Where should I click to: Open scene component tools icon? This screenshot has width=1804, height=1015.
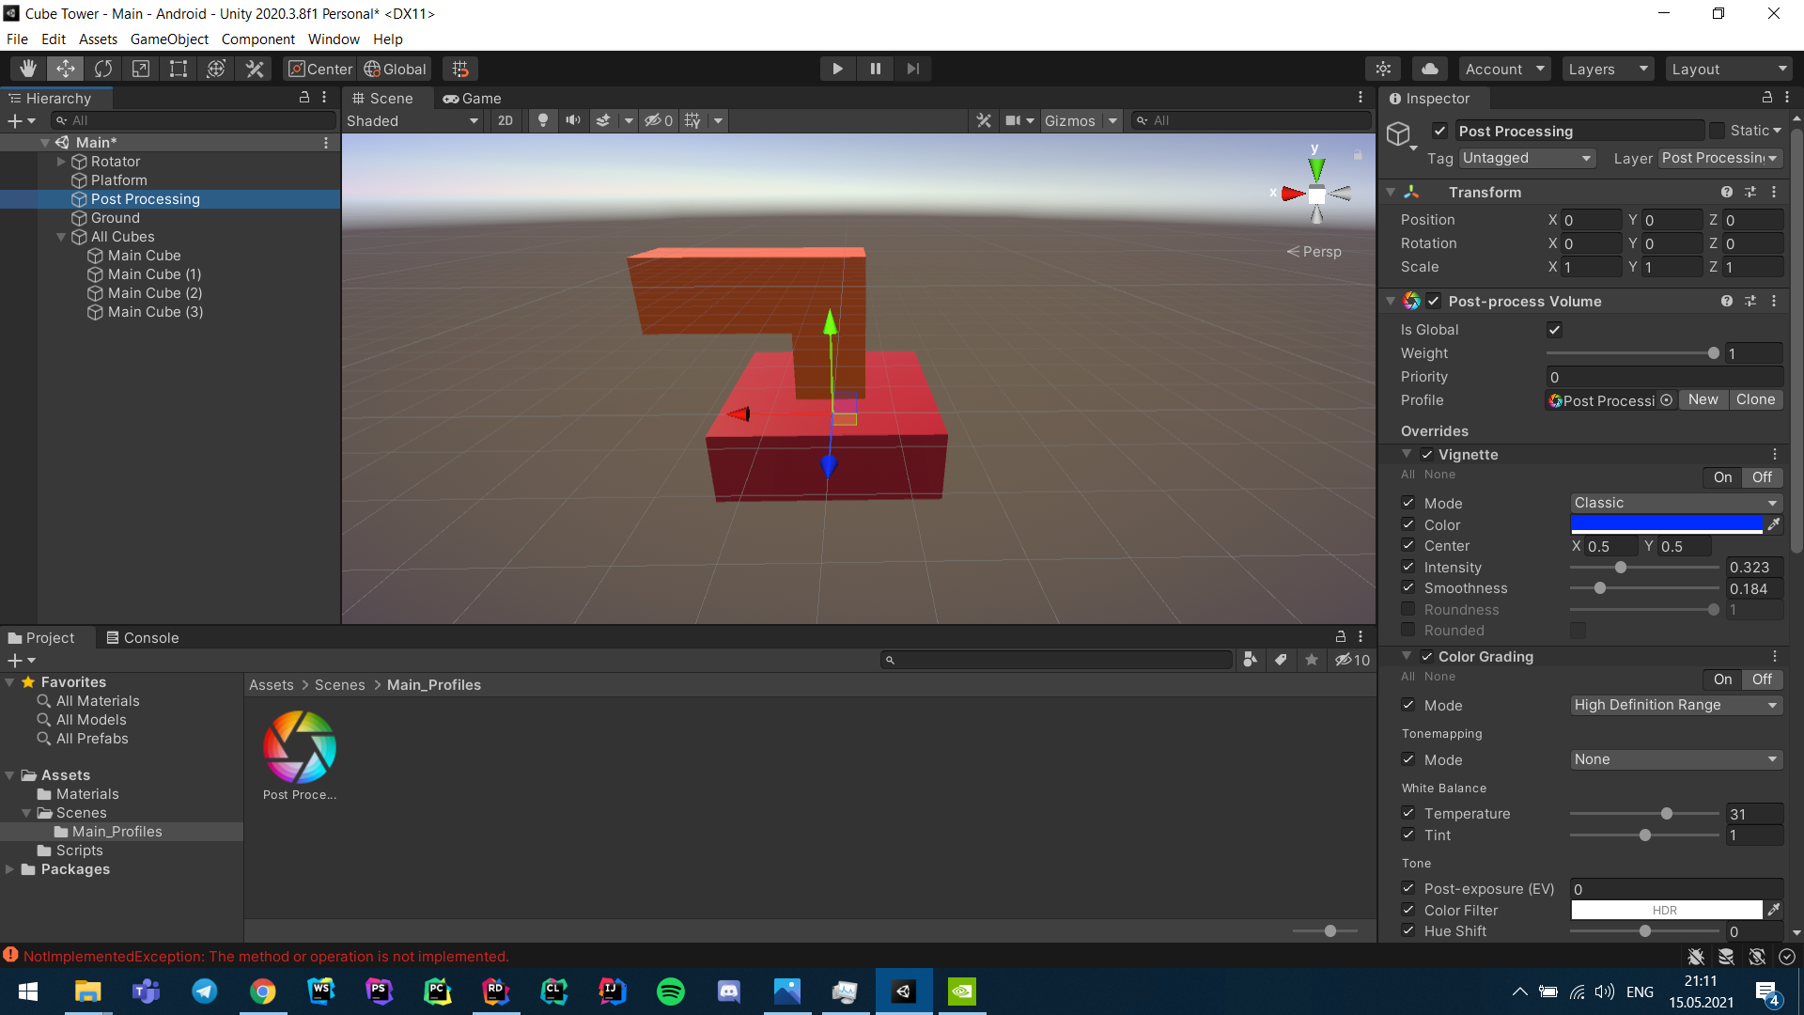click(984, 120)
